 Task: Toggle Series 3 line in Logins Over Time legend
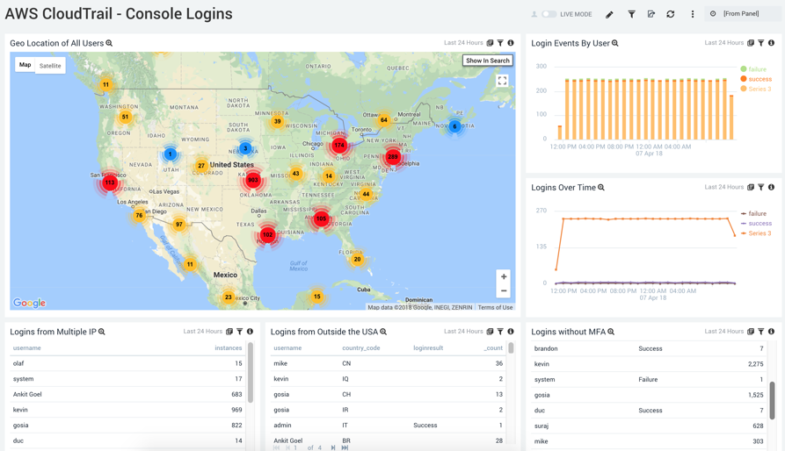click(x=756, y=233)
